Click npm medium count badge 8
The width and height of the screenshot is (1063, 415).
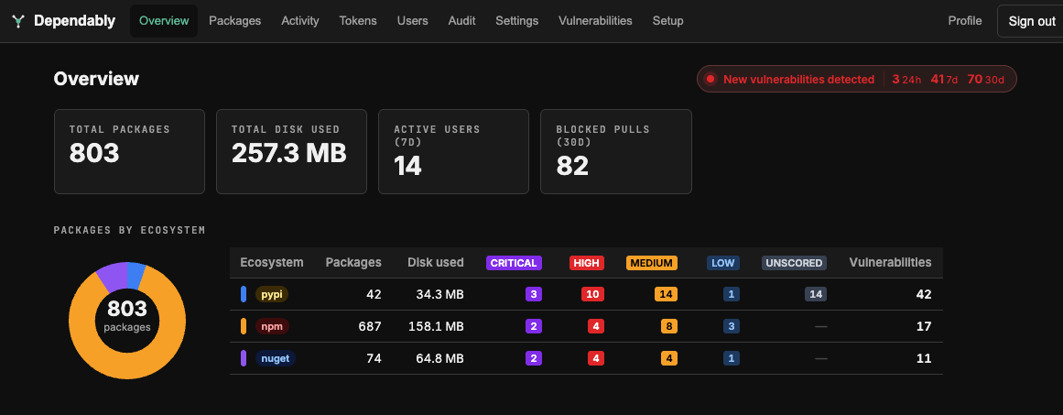[x=669, y=326]
